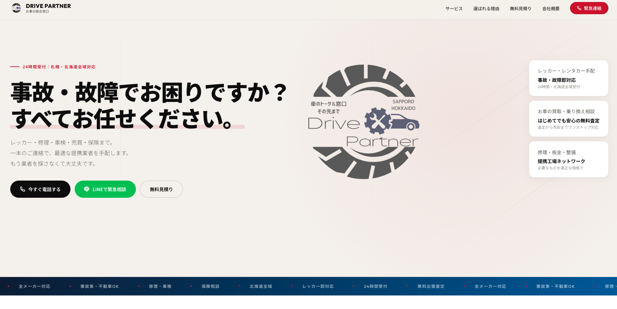Open 無料見積り from the top navigation
The width and height of the screenshot is (617, 309).
[x=520, y=9]
